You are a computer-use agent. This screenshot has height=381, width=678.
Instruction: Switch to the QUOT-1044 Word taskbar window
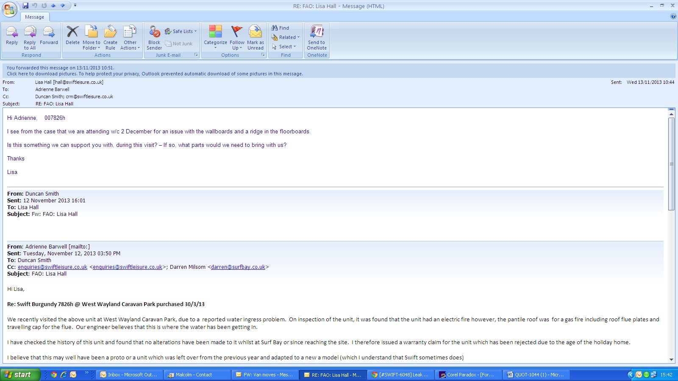pyautogui.click(x=536, y=375)
